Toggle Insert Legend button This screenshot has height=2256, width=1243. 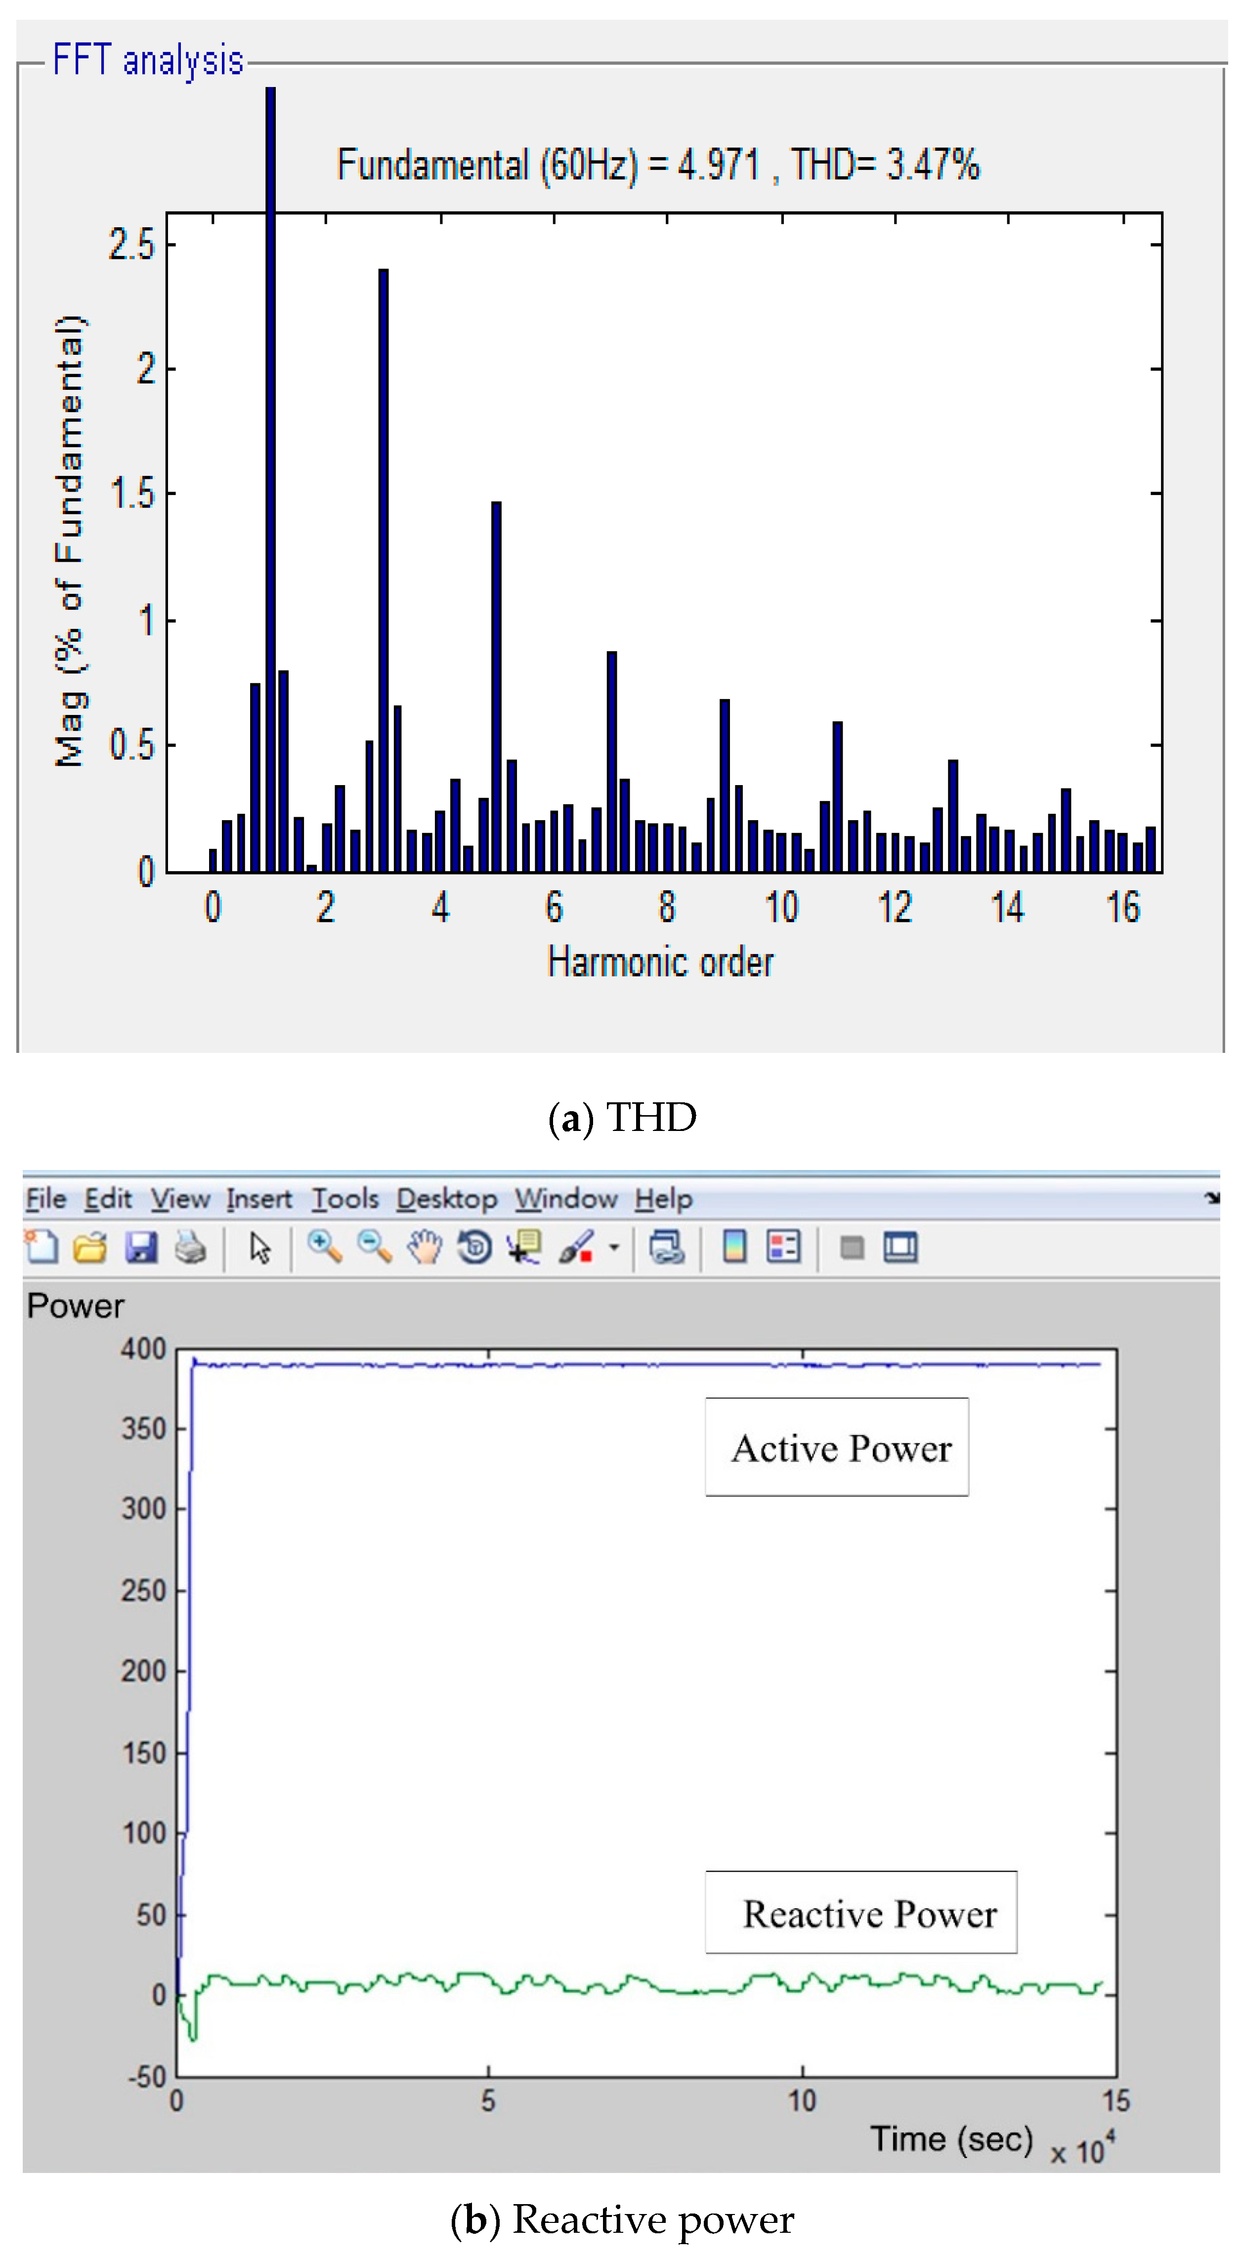click(783, 1246)
